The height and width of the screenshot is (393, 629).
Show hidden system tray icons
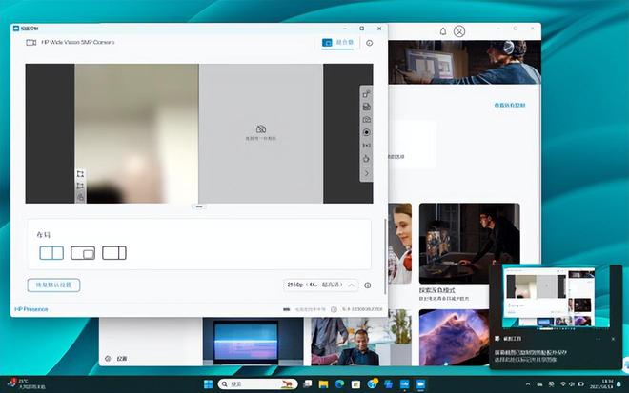pos(528,384)
